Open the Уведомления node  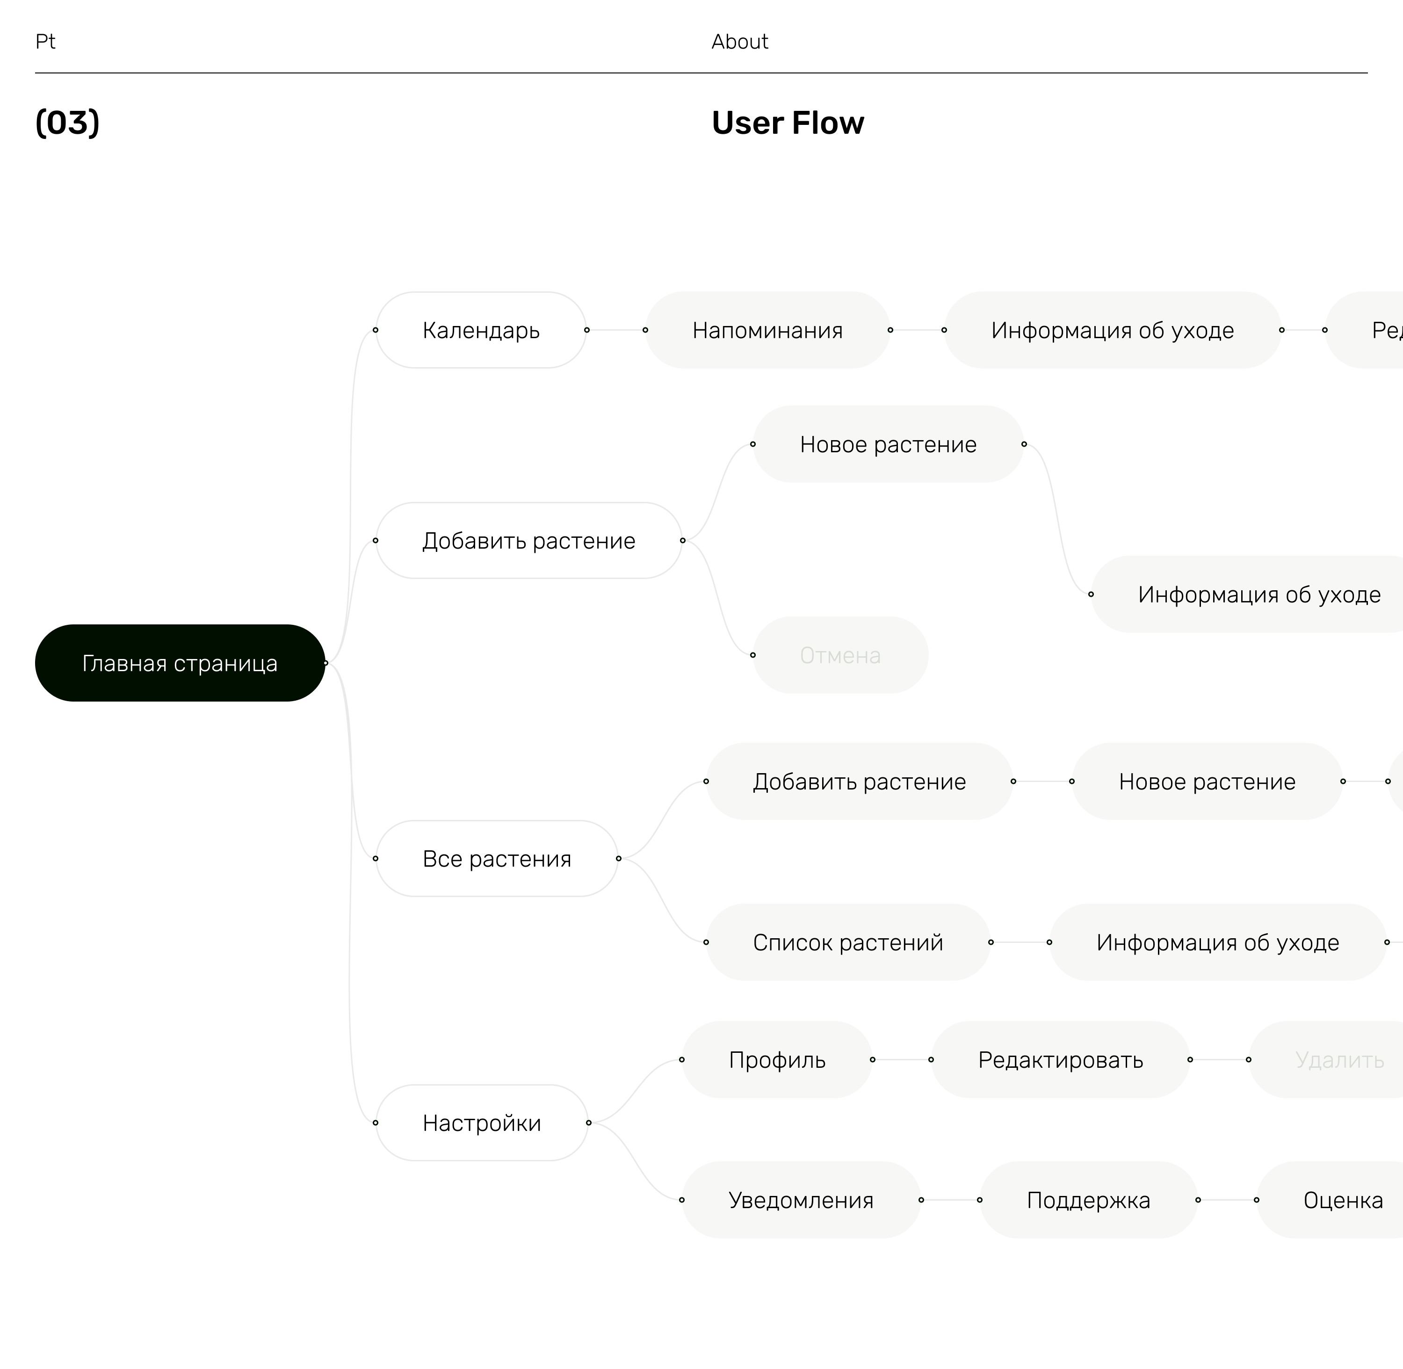pyautogui.click(x=800, y=1200)
